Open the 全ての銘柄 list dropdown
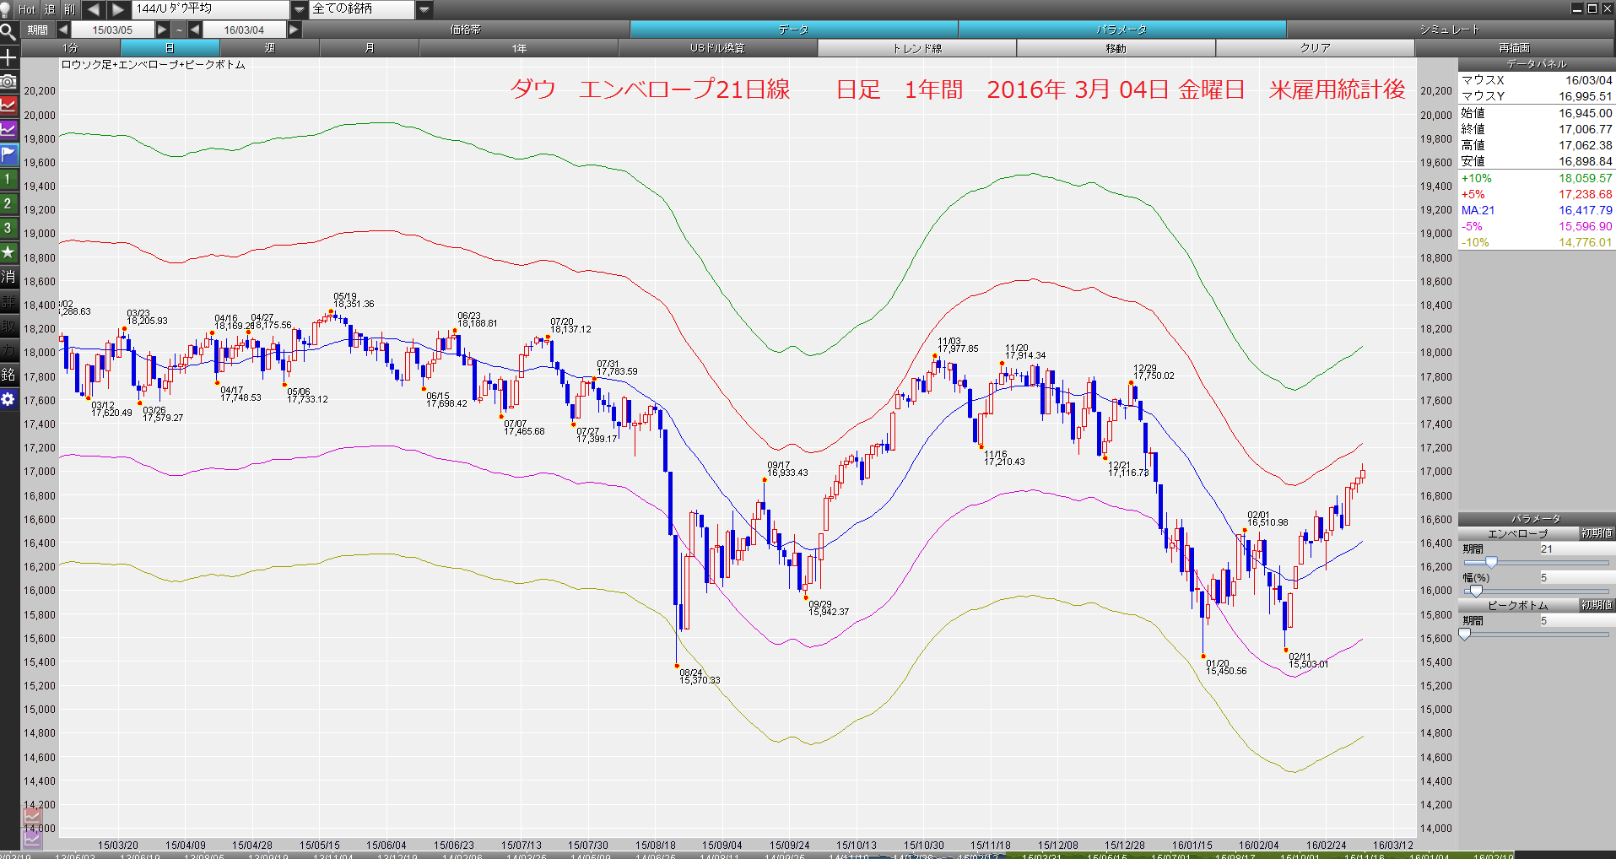This screenshot has height=859, width=1616. coord(424,9)
